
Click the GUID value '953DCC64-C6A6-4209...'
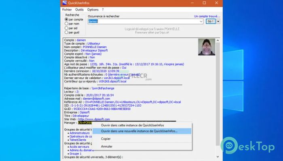[x=102, y=109]
